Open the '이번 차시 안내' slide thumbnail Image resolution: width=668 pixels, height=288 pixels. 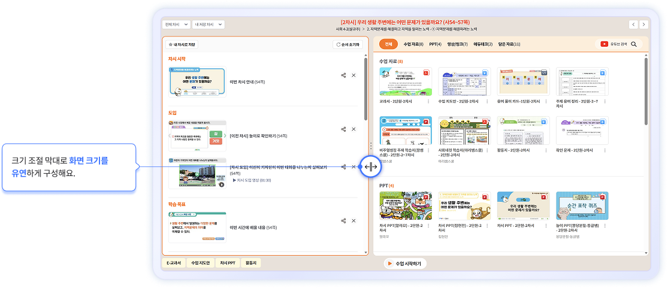pyautogui.click(x=197, y=82)
